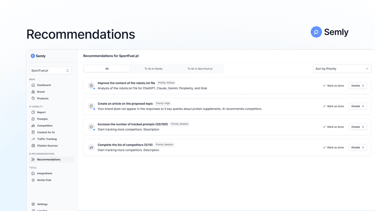Image resolution: width=375 pixels, height=211 pixels.
Task: Click the article recommendation's edit icon
Action: tap(91, 106)
